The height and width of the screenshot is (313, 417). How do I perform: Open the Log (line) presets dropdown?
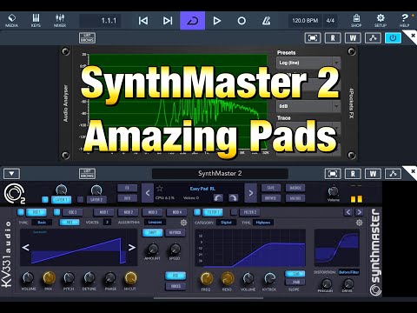click(308, 63)
